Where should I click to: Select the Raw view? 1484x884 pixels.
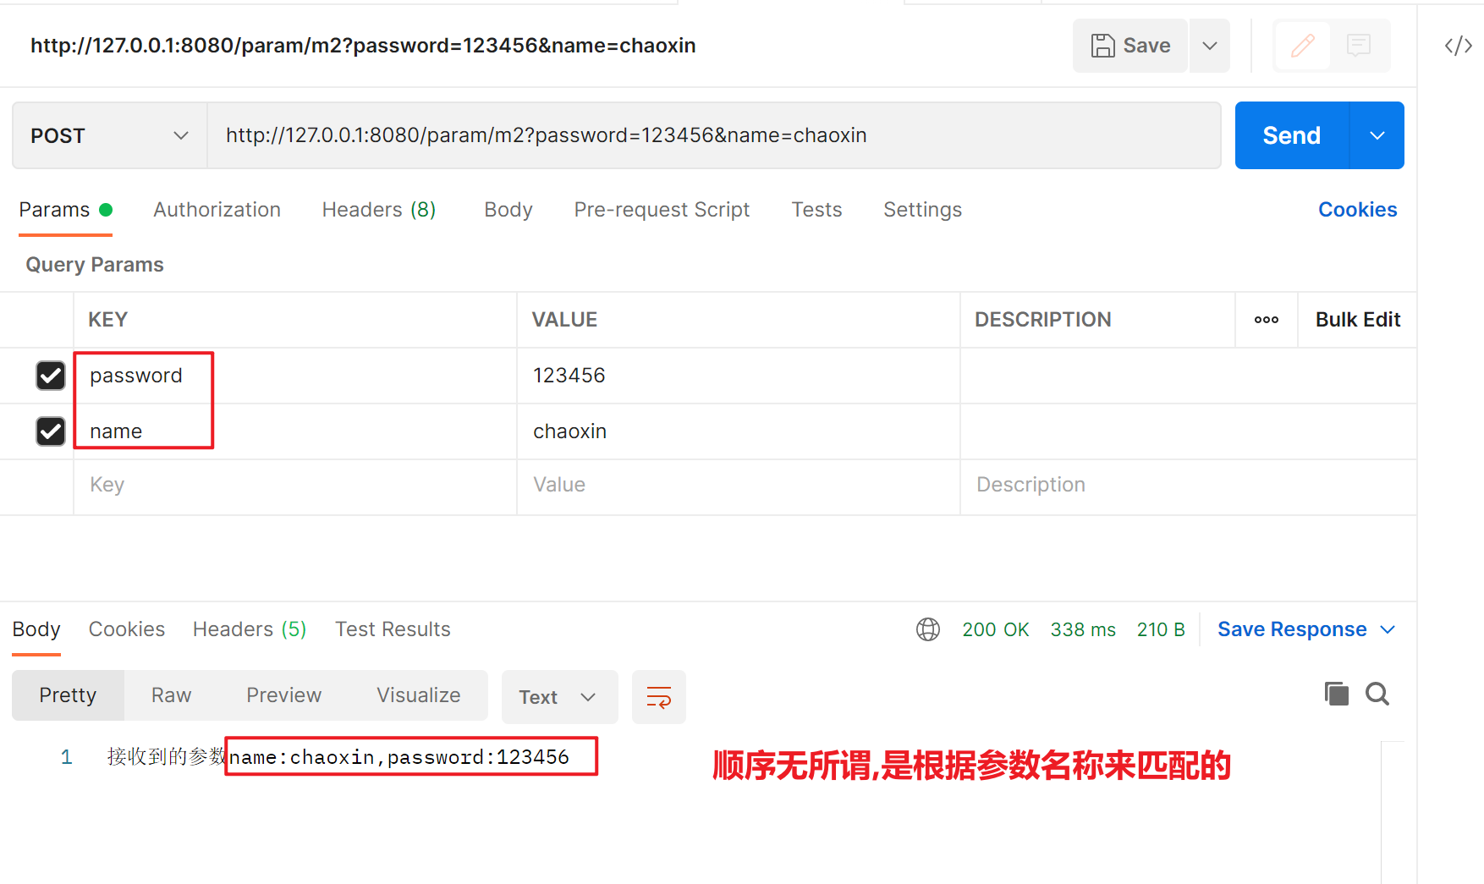(171, 695)
